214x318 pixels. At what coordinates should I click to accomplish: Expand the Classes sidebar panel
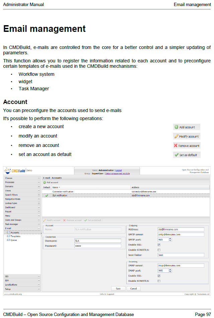point(39,178)
